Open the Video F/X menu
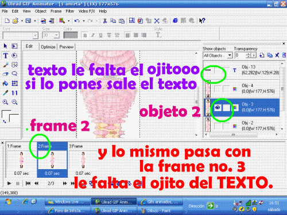This screenshot has width=287, height=215. pyautogui.click(x=87, y=11)
